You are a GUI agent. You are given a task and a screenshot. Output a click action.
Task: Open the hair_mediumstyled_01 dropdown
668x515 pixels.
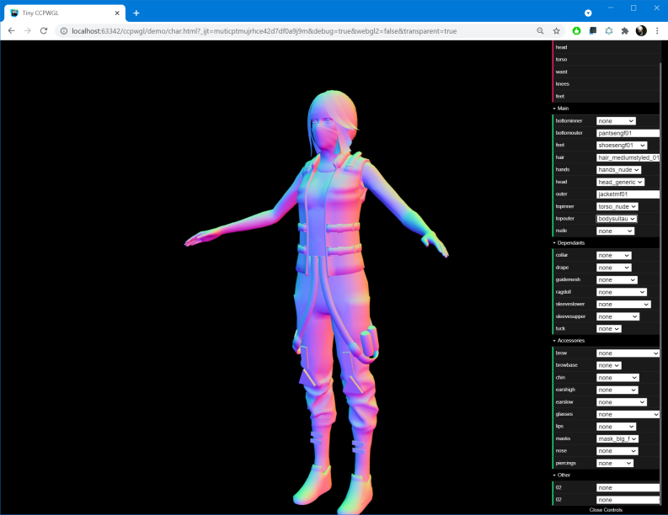tap(628, 157)
